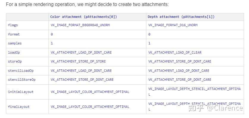Click VK_IMAGE_FORMAT_B8G8R8A8_UNORM cell text
The height and width of the screenshot is (118, 249).
tap(80, 25)
